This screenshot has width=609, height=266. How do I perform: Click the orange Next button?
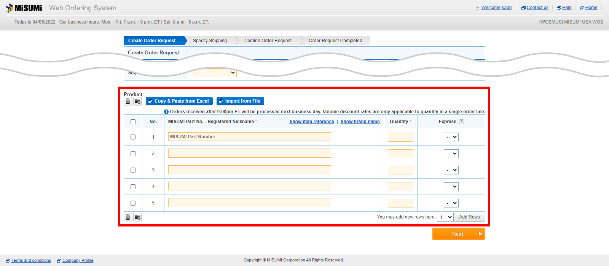coord(459,234)
